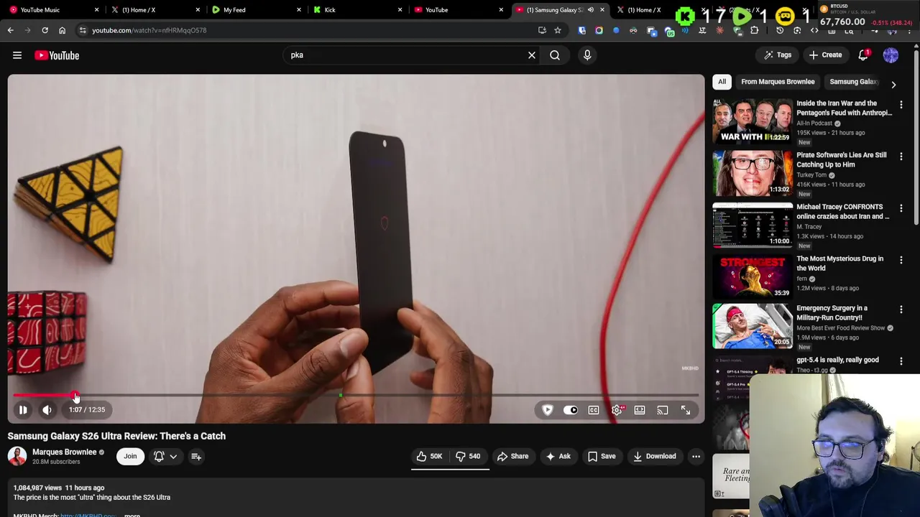The width and height of the screenshot is (920, 517).
Task: Switch to the Kick browser tab
Action: tap(356, 10)
